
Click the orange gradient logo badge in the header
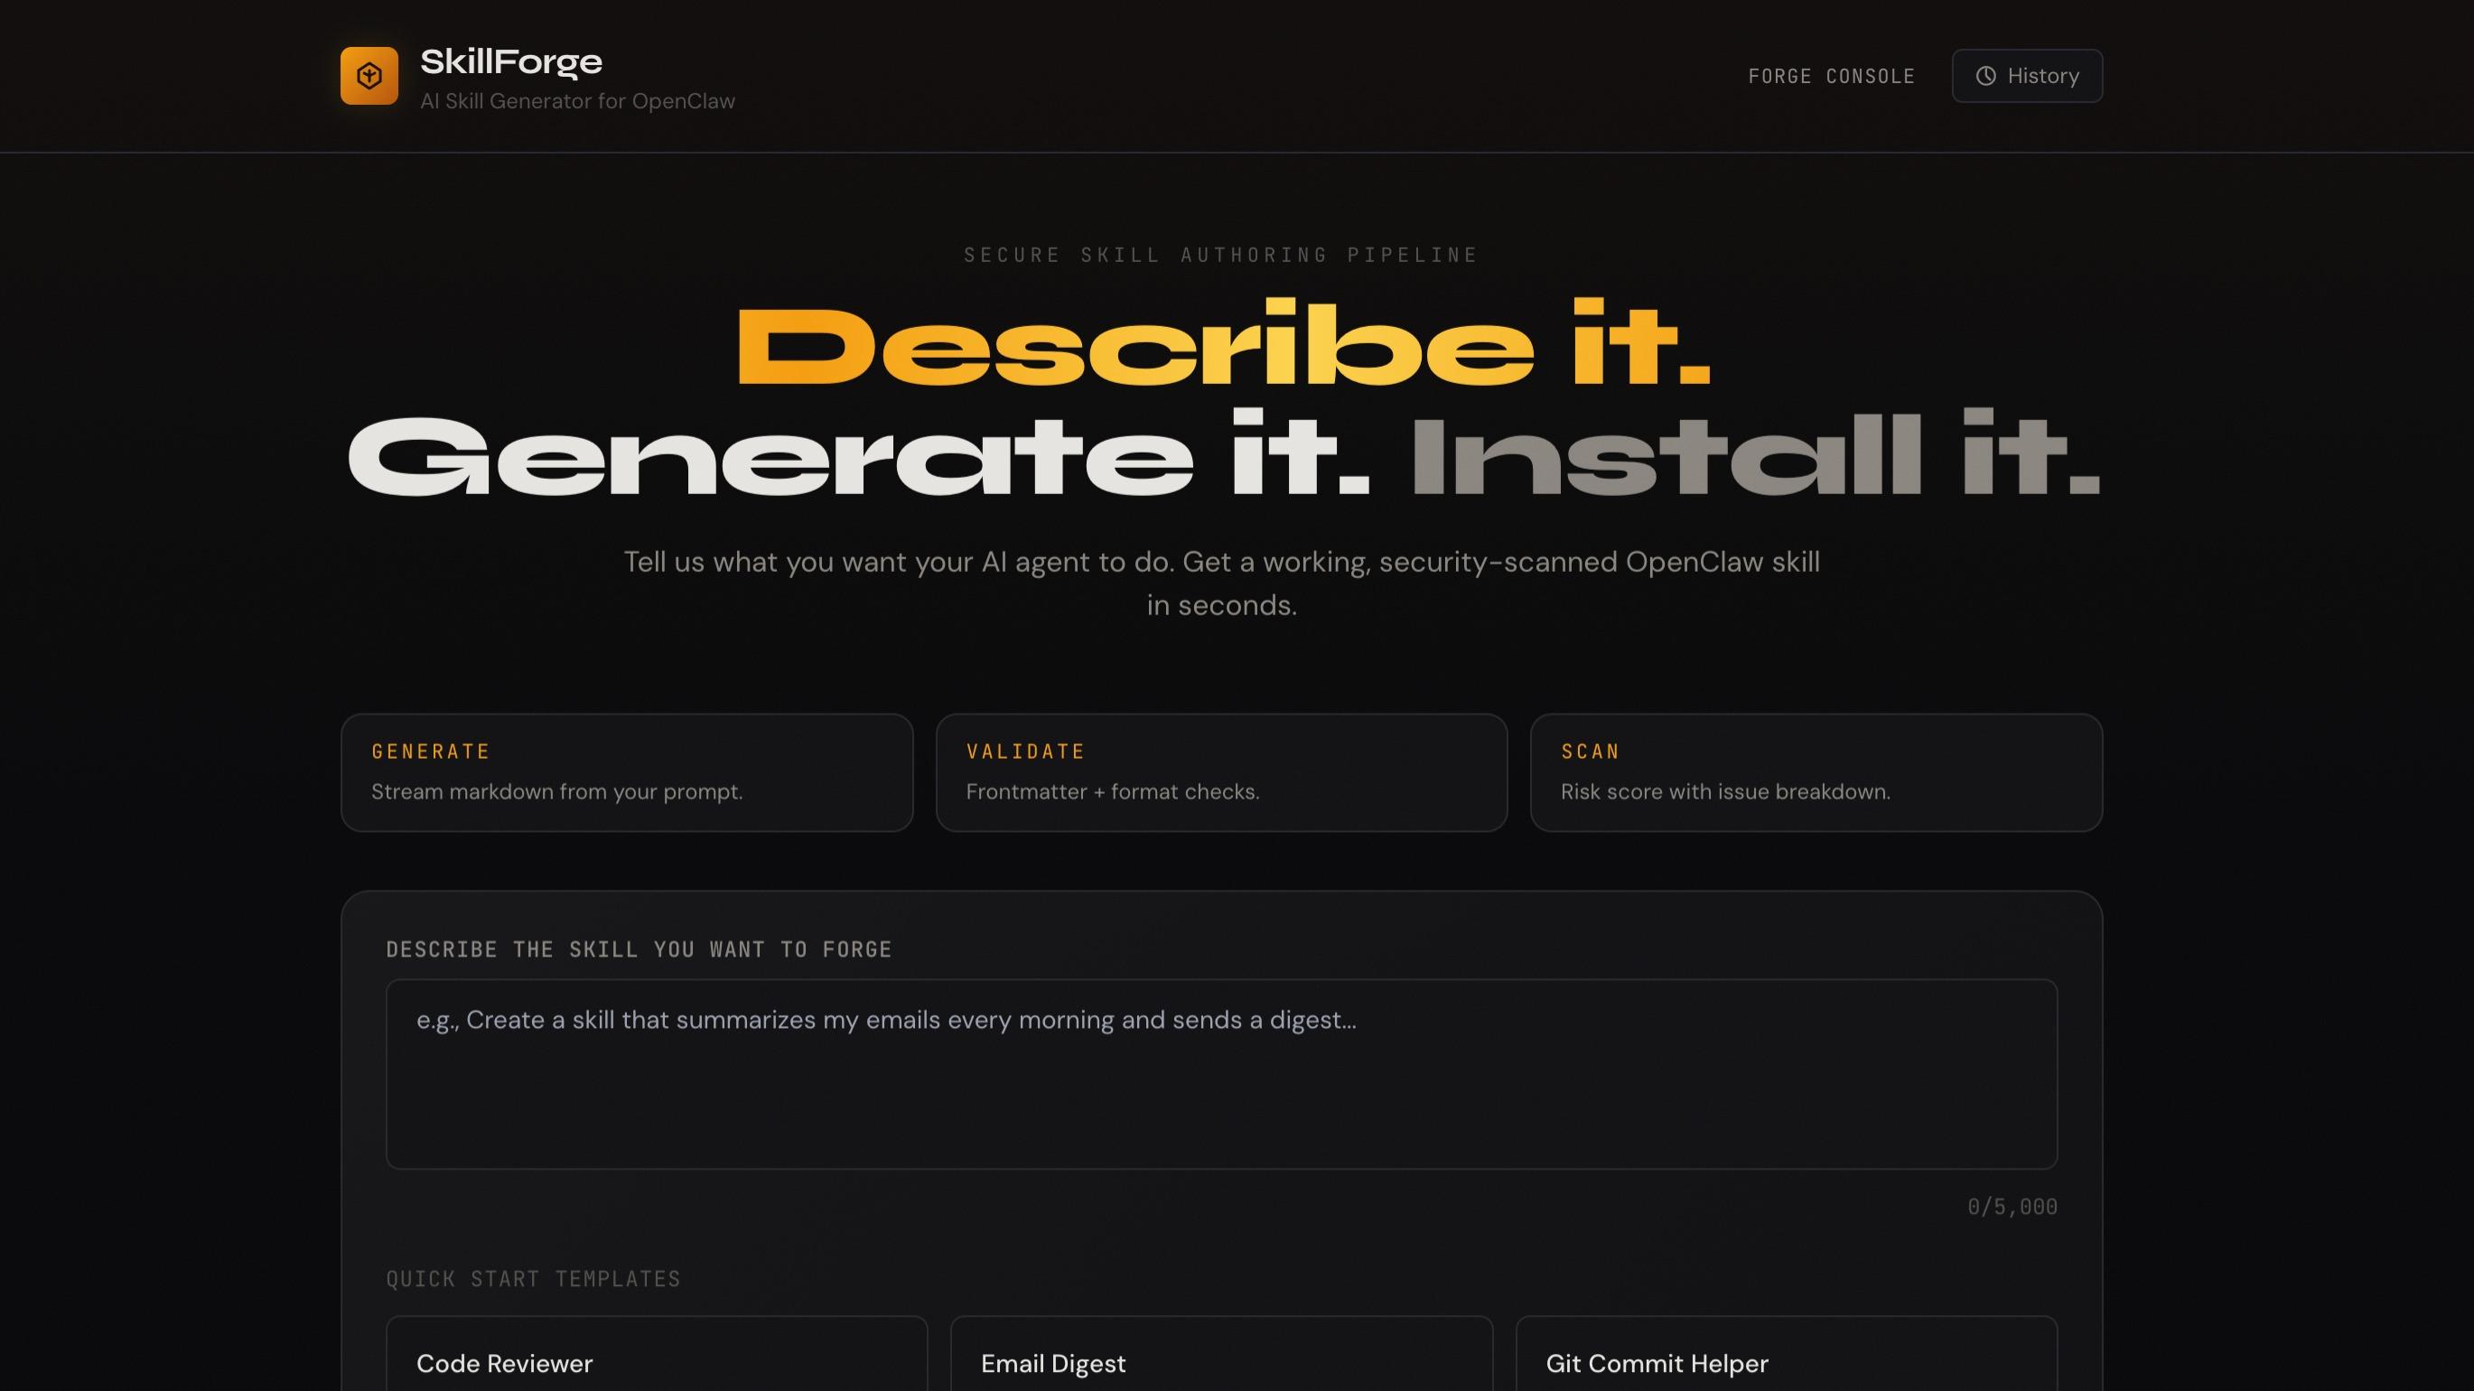point(369,75)
